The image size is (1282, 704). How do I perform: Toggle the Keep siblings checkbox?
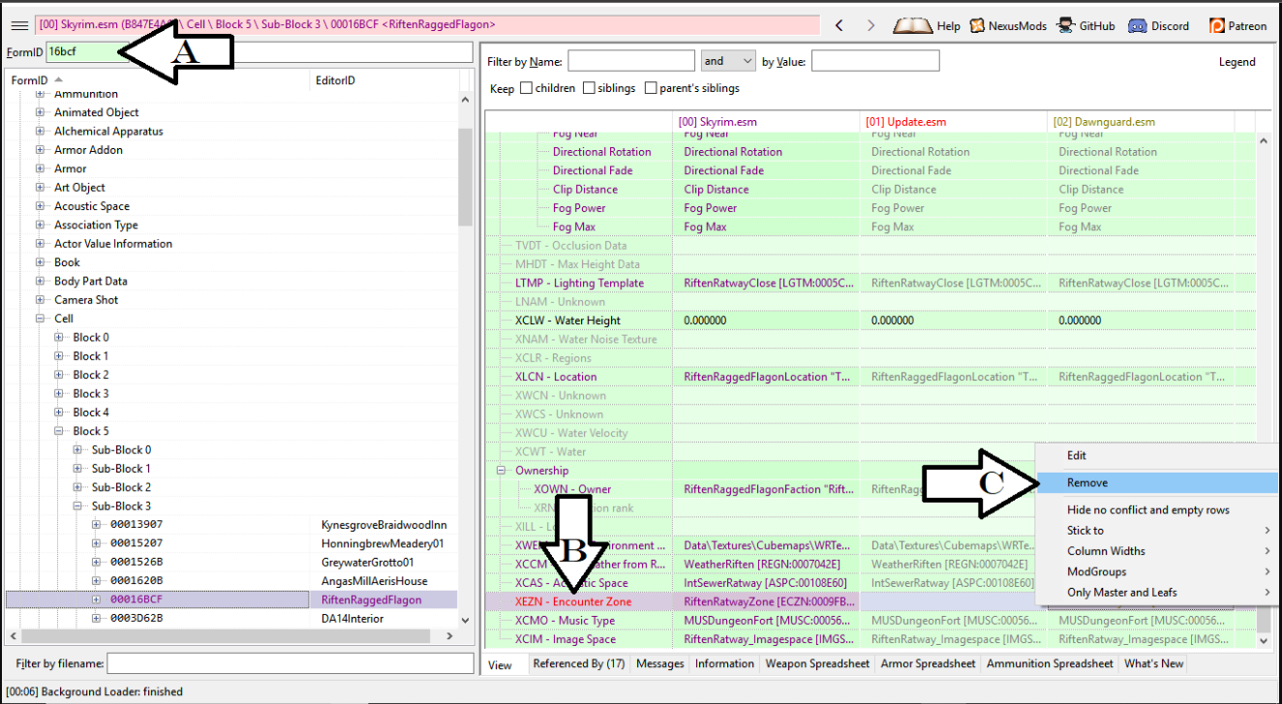(589, 88)
